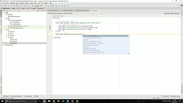Click the 'style' breadcrumb in editor
Image resolution: width=183 pixels, height=103 pixels.
coord(62,16)
